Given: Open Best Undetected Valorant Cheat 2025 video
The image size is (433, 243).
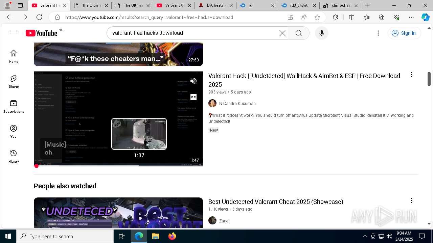Looking at the screenshot, I should [x=276, y=201].
